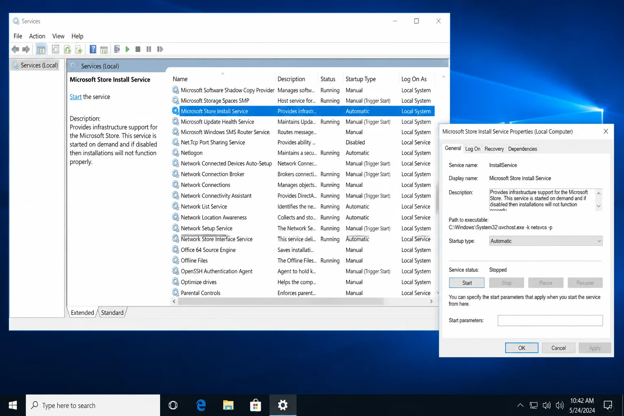Open the notification center icon
The width and height of the screenshot is (624, 416).
point(608,405)
